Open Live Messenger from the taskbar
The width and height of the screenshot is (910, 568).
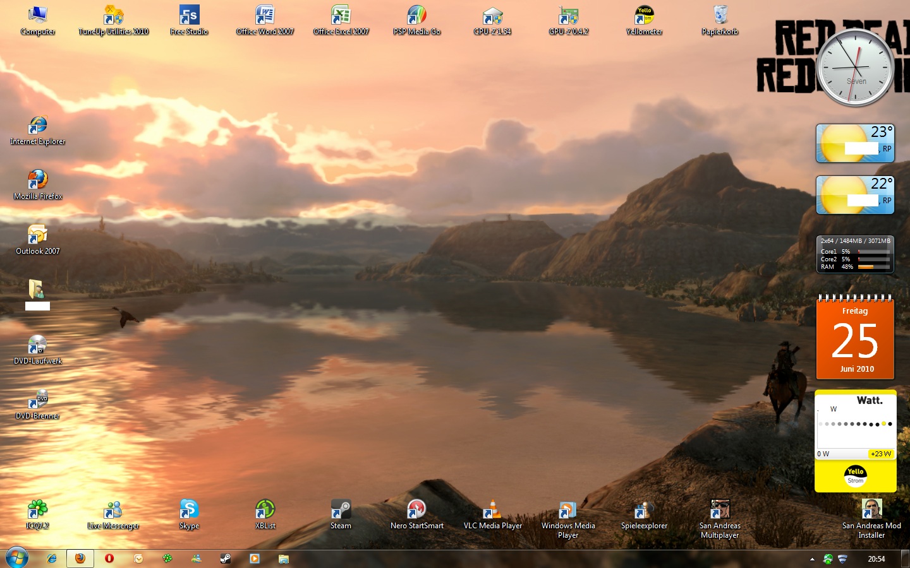[x=197, y=559]
